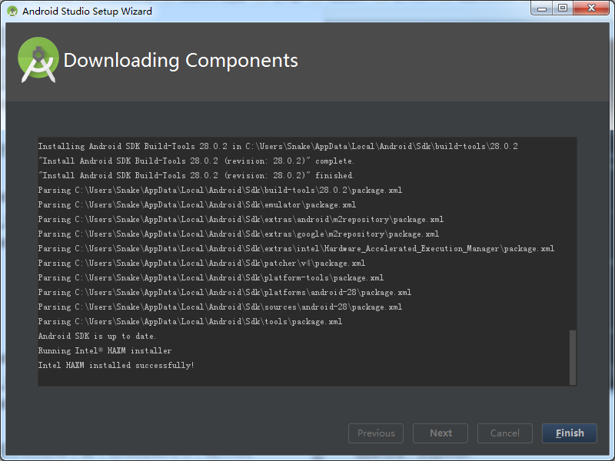Viewport: 615px width, 461px height.
Task: Maximize the Setup Wizard window
Action: coord(563,8)
